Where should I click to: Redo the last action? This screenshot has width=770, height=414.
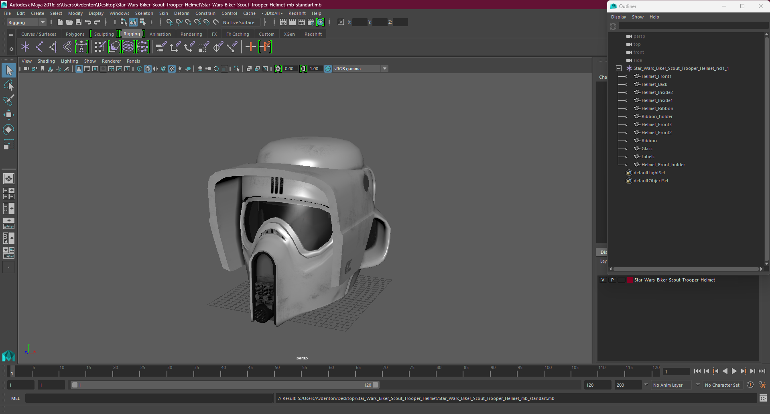pos(98,22)
